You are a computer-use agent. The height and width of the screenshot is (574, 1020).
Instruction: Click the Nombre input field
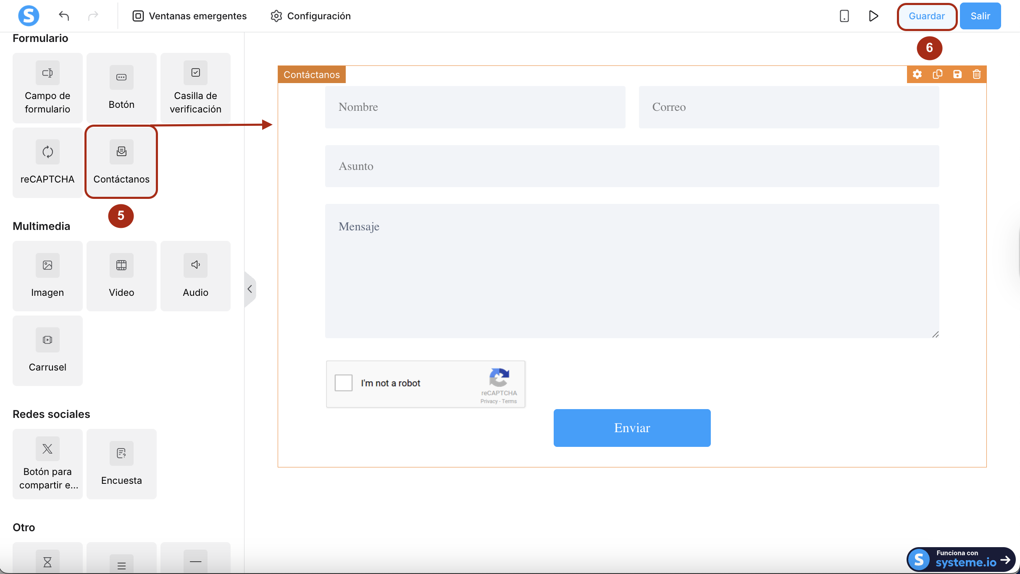(475, 107)
